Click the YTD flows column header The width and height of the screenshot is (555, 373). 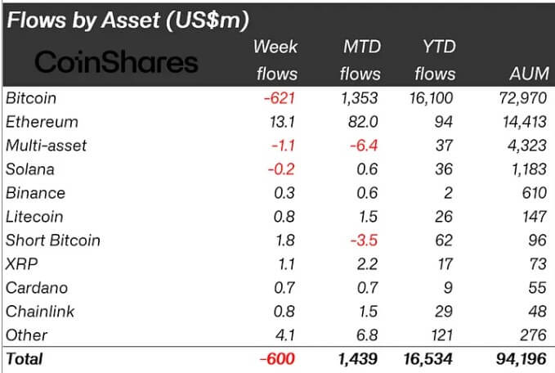click(x=436, y=61)
